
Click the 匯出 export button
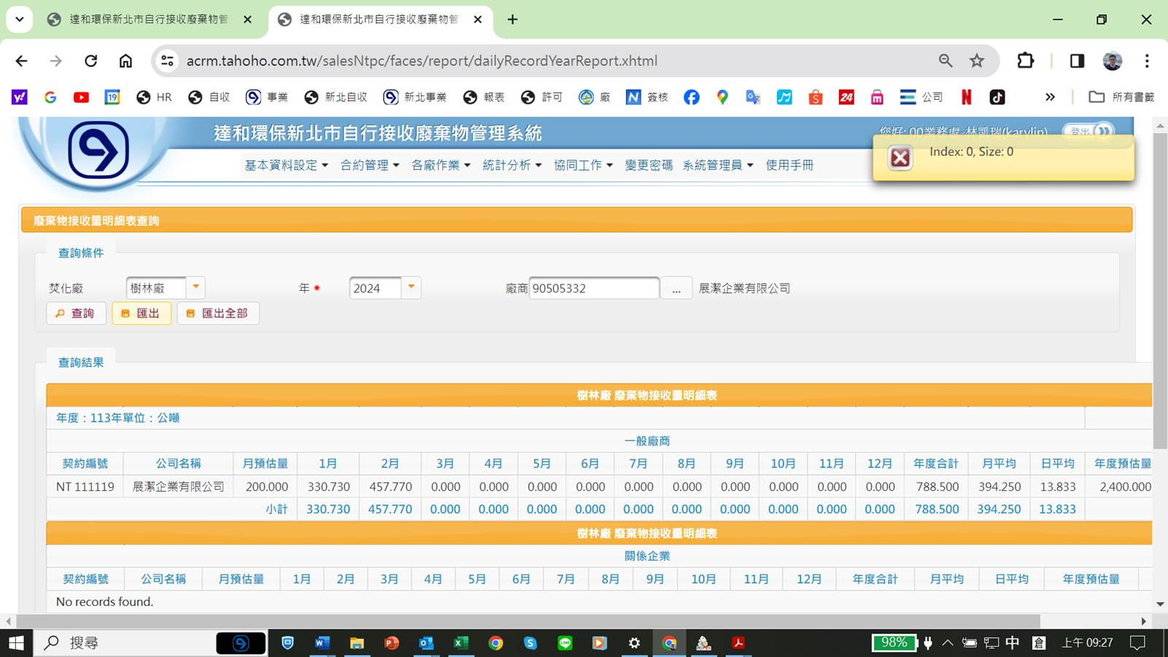141,313
